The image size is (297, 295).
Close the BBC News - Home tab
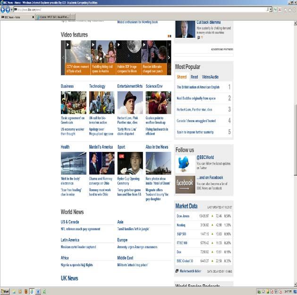click(x=33, y=17)
